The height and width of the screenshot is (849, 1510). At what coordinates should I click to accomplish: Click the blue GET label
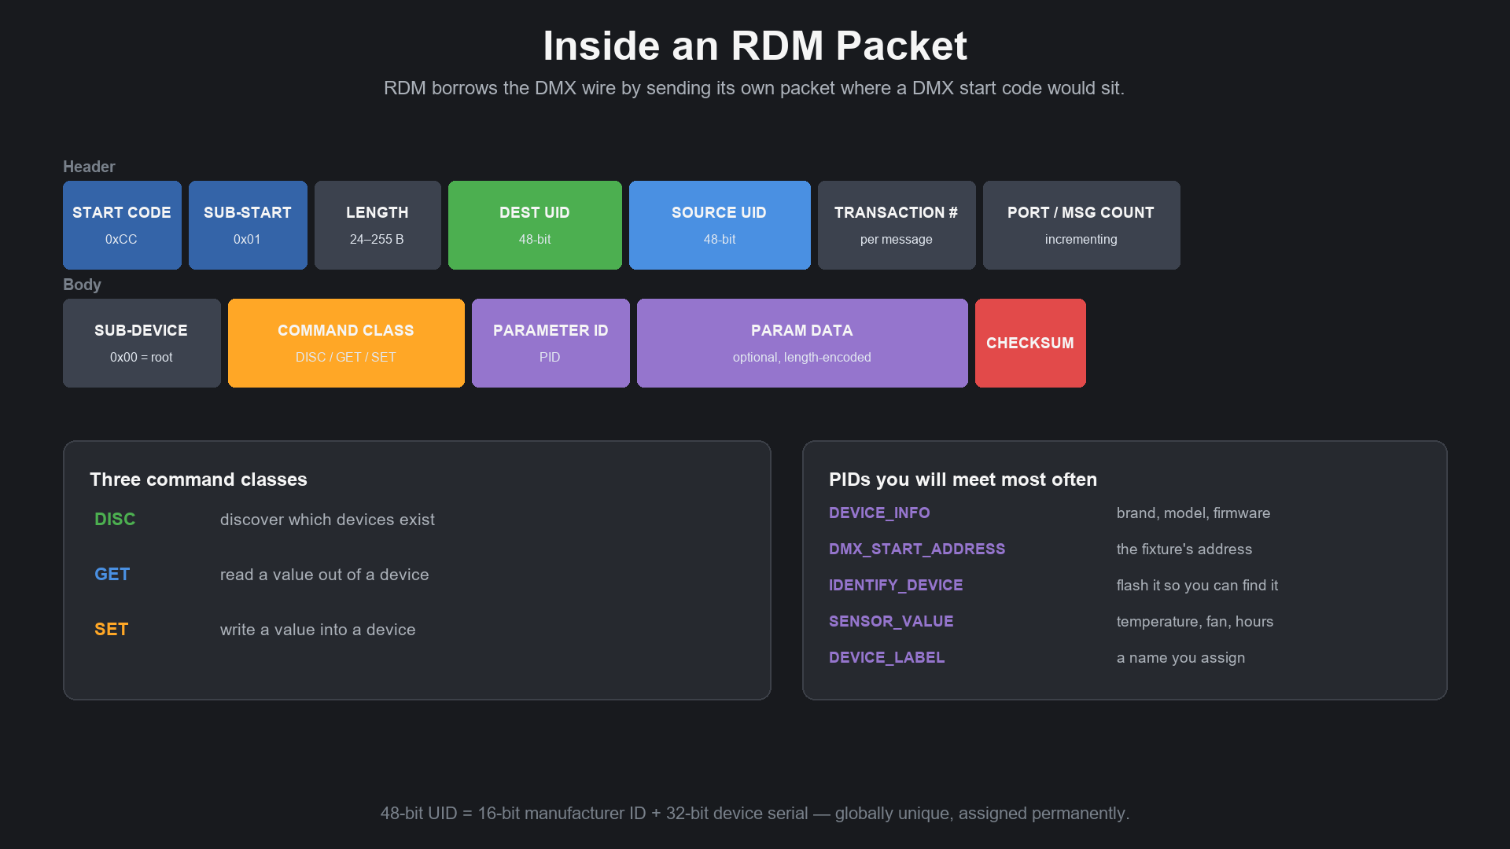pos(112,575)
